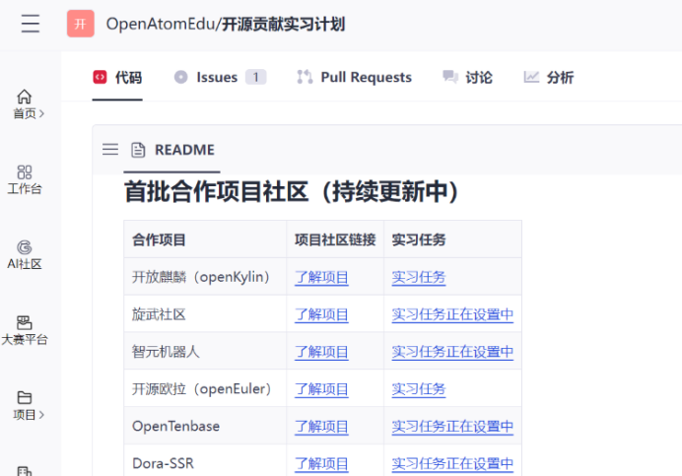Click the red code icon on 代码 tab
Viewport: 682px width, 476px height.
pyautogui.click(x=101, y=78)
